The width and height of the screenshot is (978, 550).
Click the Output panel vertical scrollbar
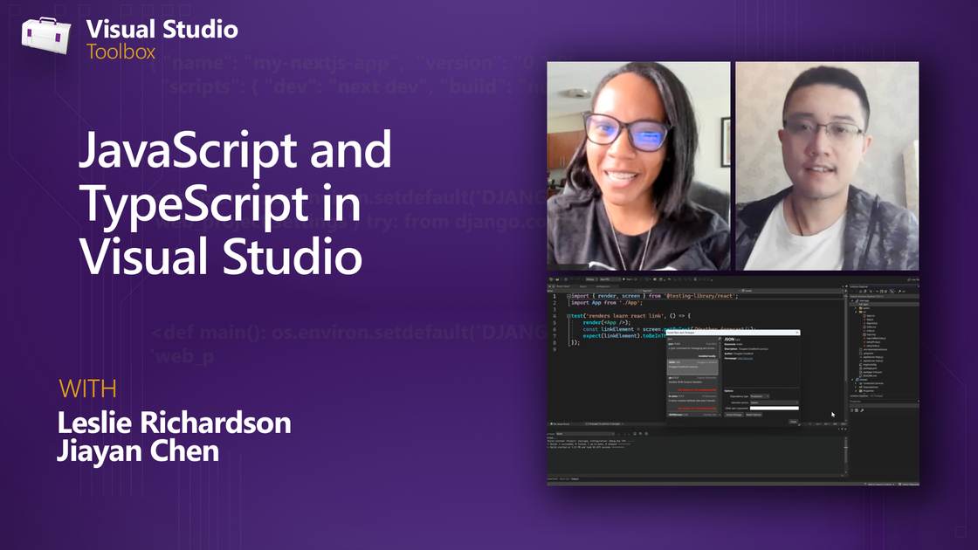(x=845, y=454)
